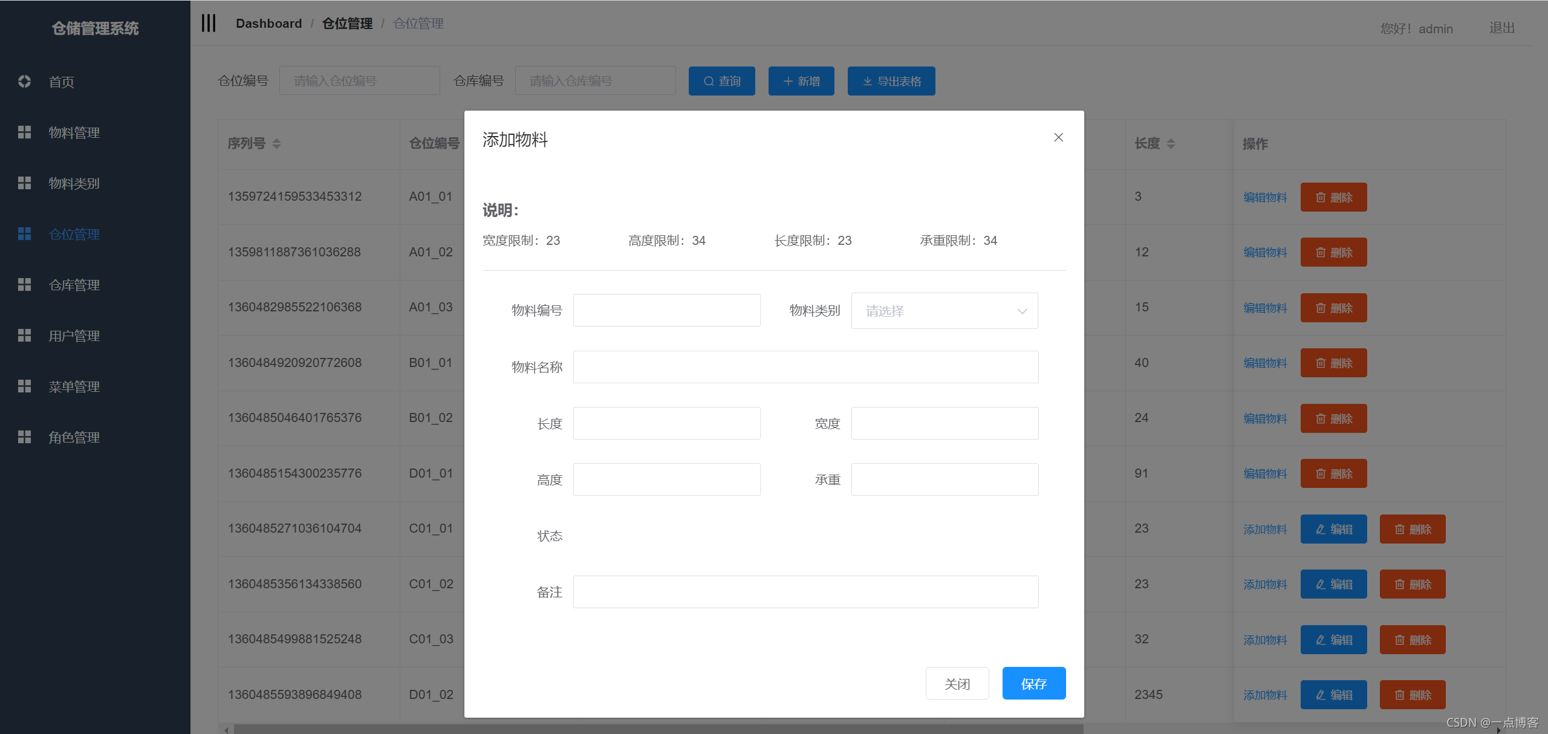The width and height of the screenshot is (1548, 734).
Task: Close the 添加物料 dialog with X icon
Action: tap(1058, 137)
